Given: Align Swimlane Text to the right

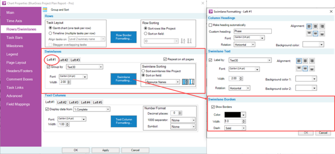Looking at the screenshot, I should tap(312, 61).
